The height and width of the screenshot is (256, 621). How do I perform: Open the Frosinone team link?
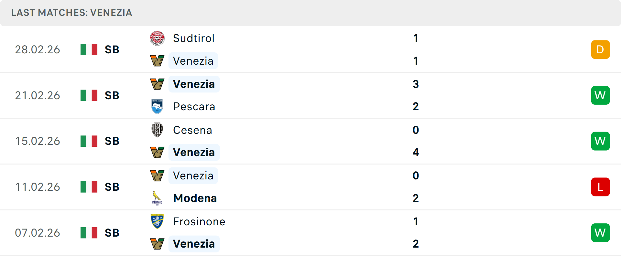tap(199, 221)
